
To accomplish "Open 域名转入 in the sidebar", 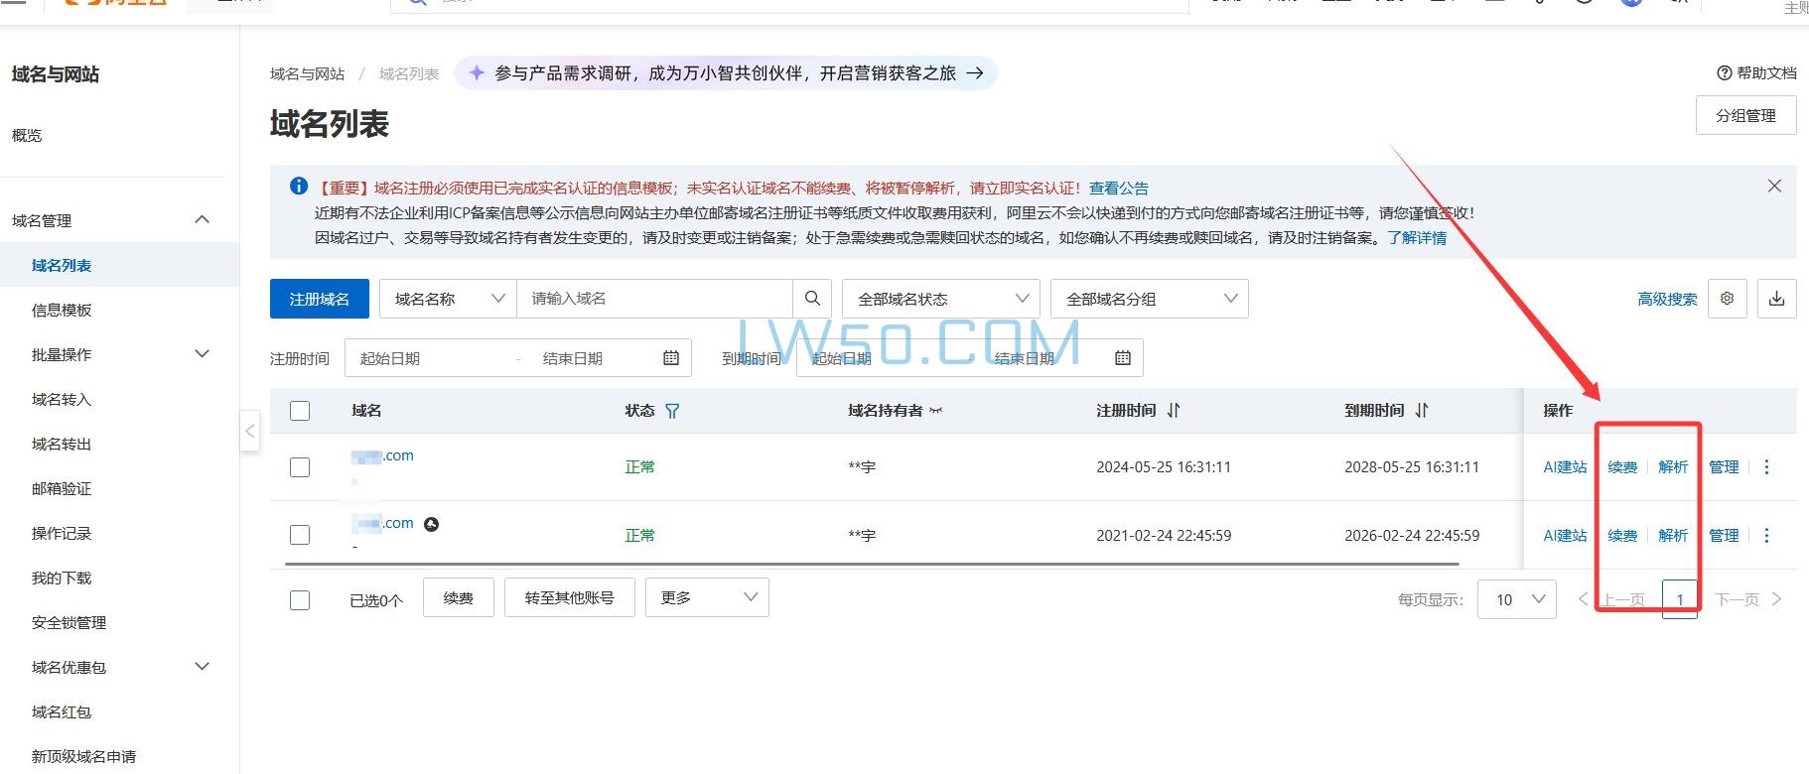I will pos(62,400).
